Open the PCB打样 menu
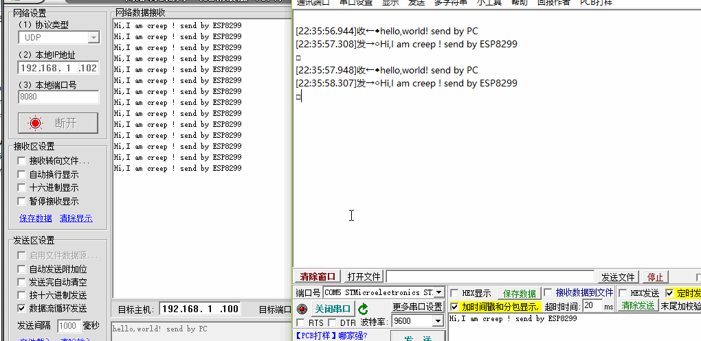The width and height of the screenshot is (701, 341). coord(596,3)
